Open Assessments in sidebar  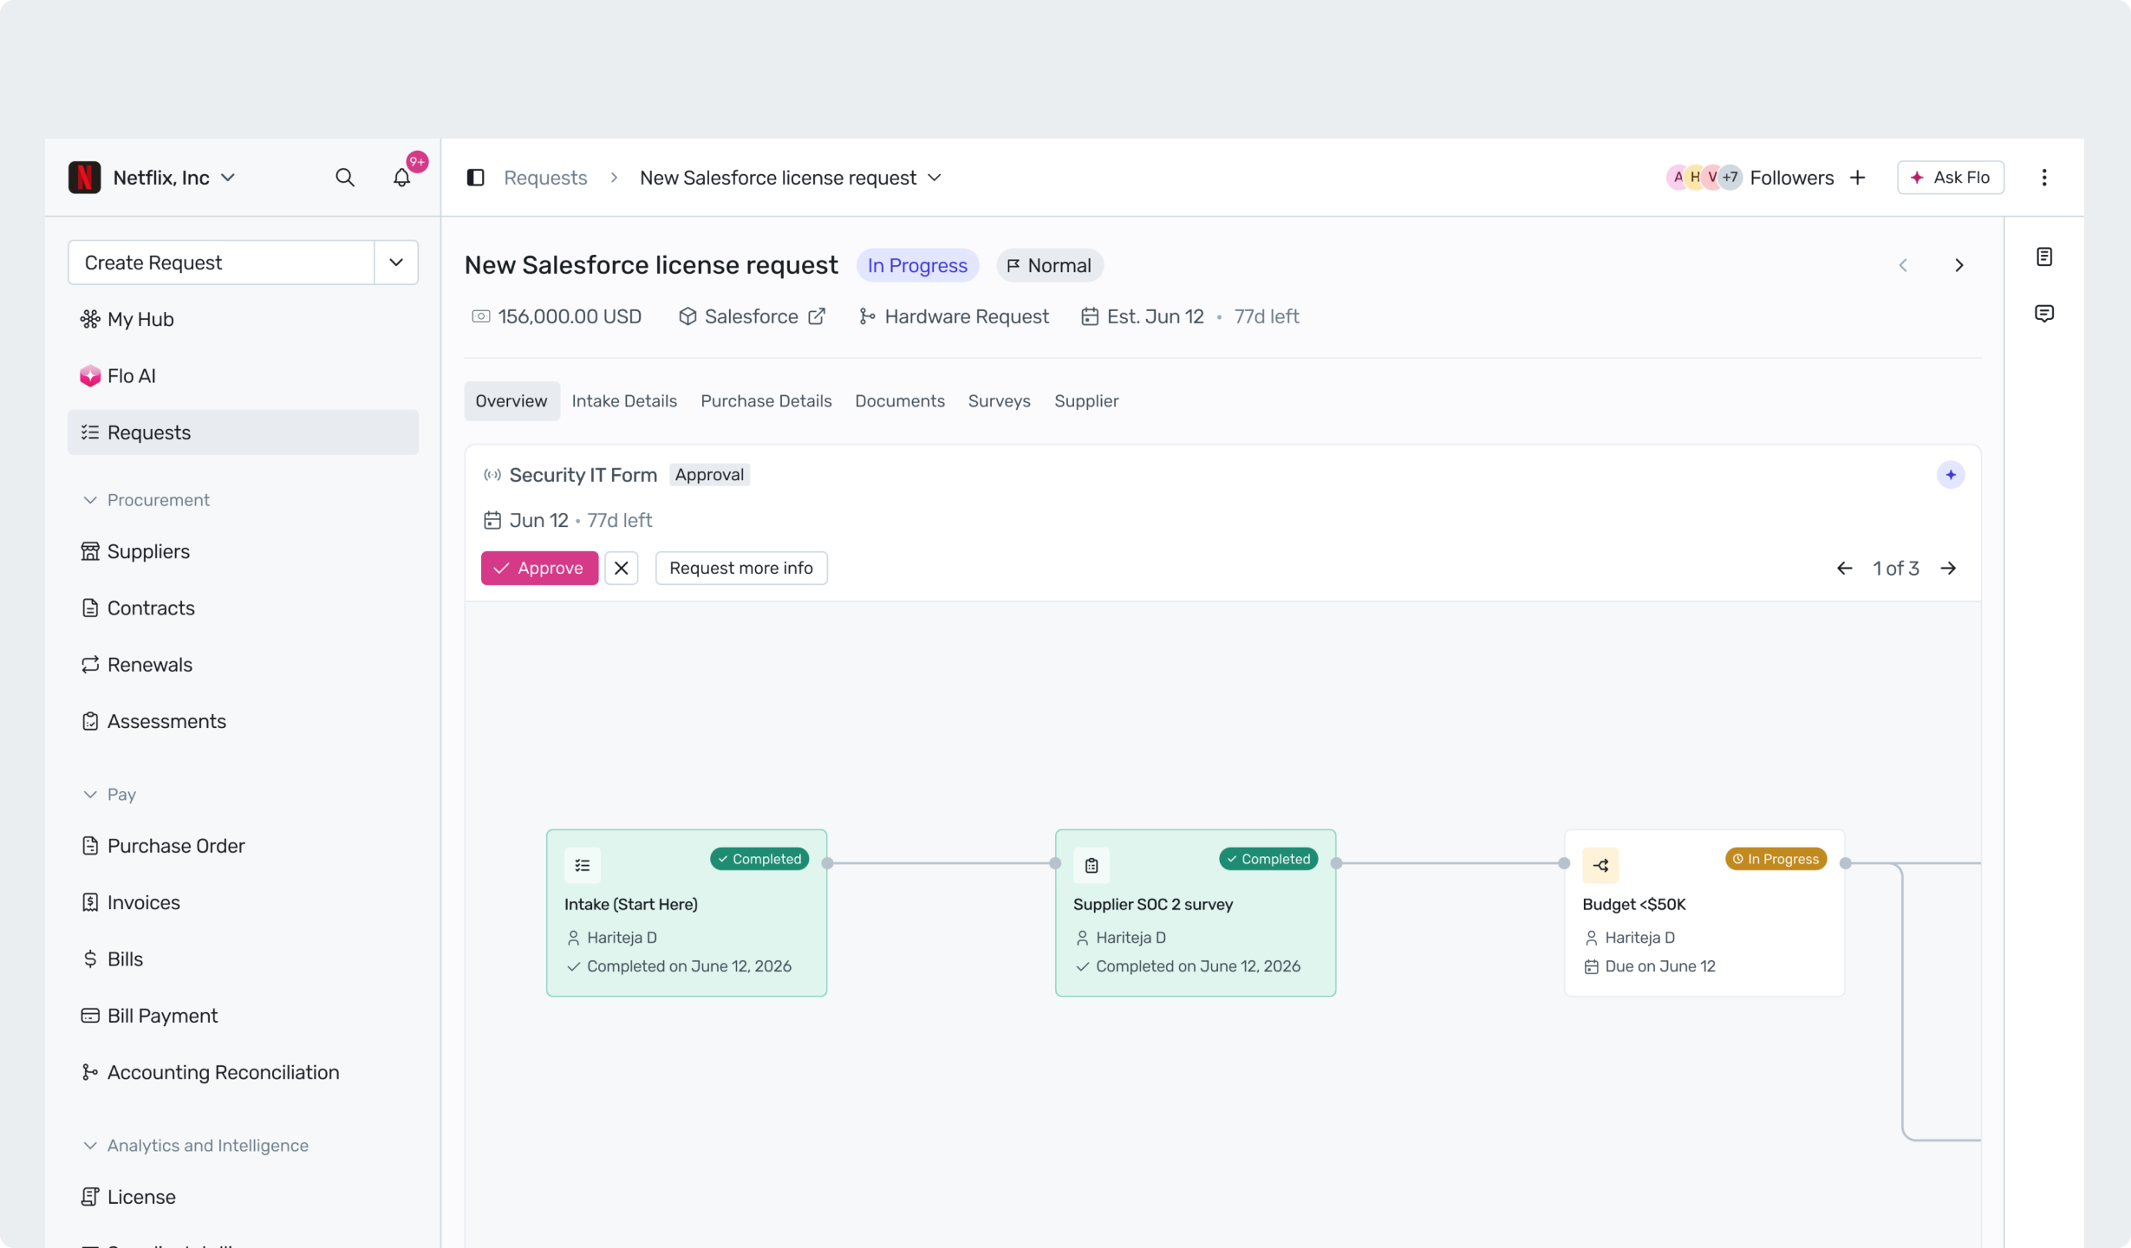(x=243, y=721)
